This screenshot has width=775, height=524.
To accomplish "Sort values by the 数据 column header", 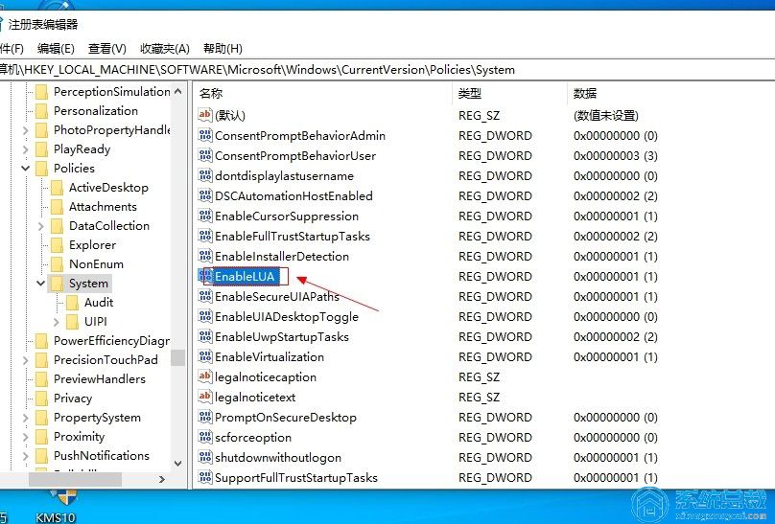I will click(x=670, y=93).
